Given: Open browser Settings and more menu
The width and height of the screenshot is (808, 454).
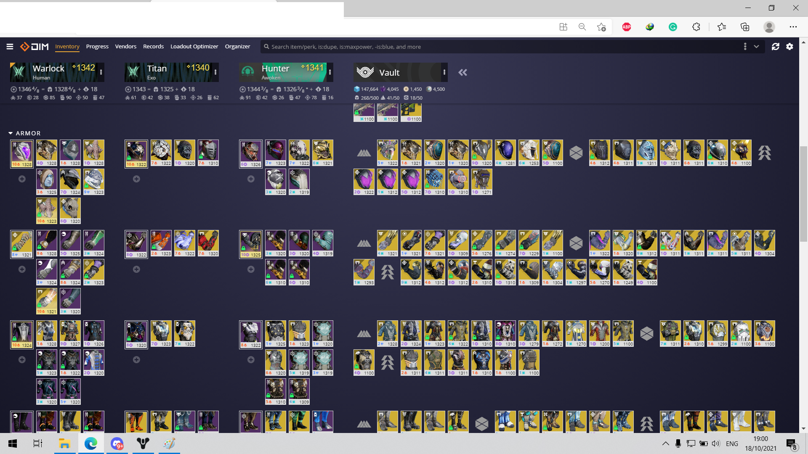Looking at the screenshot, I should (793, 27).
